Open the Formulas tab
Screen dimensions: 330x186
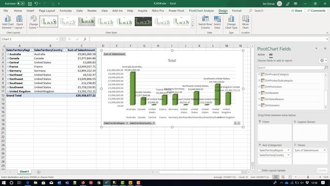click(65, 10)
